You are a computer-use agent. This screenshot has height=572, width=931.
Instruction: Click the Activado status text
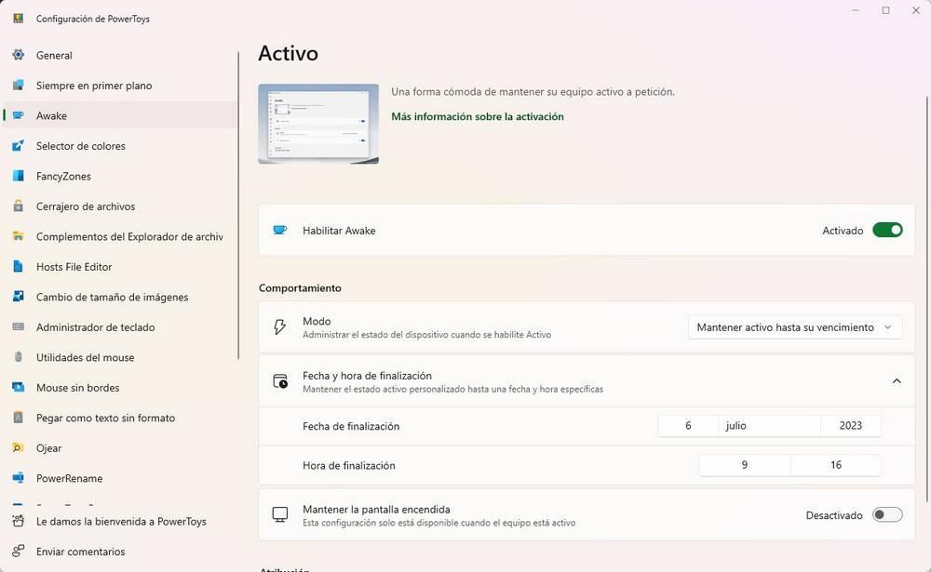coord(843,231)
